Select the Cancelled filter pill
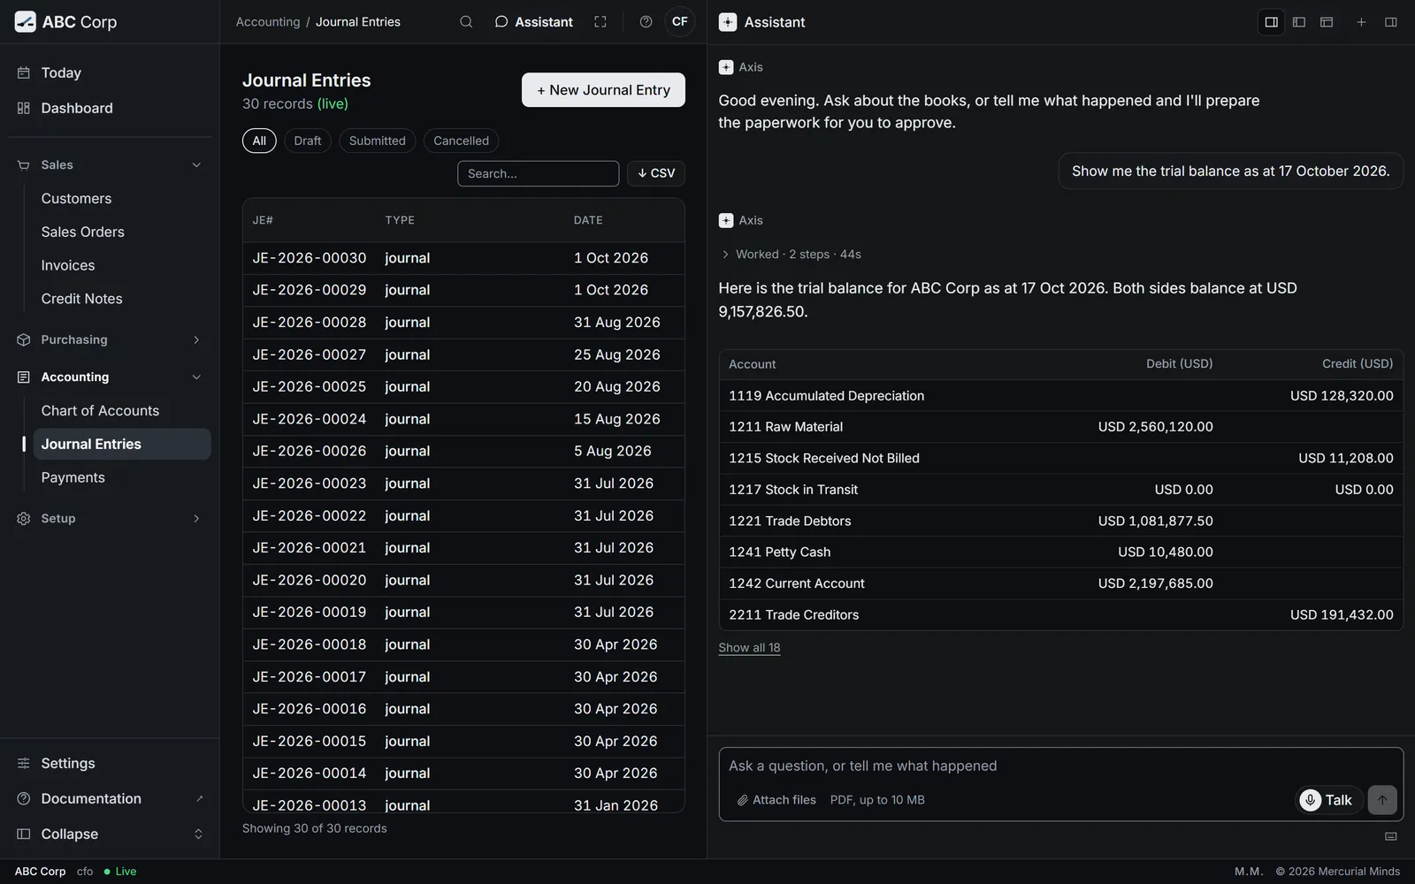This screenshot has width=1415, height=884. [461, 141]
